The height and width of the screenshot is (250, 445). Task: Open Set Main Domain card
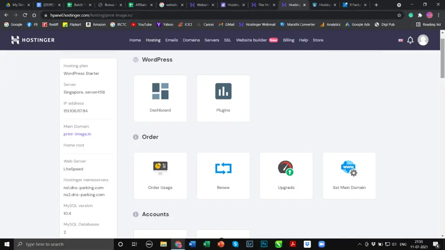pos(349,175)
